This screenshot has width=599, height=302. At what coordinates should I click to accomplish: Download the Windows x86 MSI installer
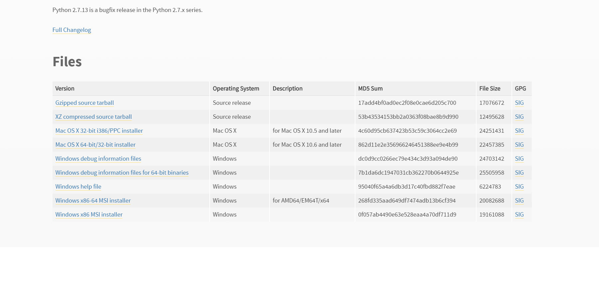89,215
